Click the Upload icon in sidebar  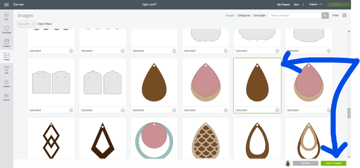pyautogui.click(x=6, y=97)
